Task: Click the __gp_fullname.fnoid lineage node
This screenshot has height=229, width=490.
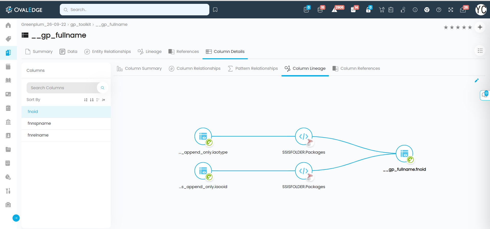Action: (x=404, y=154)
